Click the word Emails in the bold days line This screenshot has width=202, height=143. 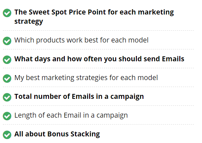click(173, 59)
